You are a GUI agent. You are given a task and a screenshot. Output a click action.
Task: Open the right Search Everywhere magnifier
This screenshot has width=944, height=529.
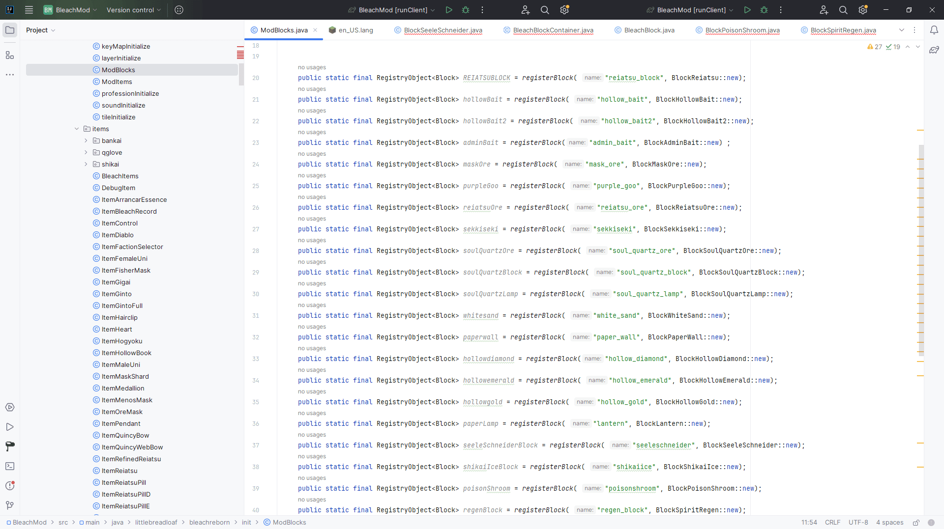(843, 10)
